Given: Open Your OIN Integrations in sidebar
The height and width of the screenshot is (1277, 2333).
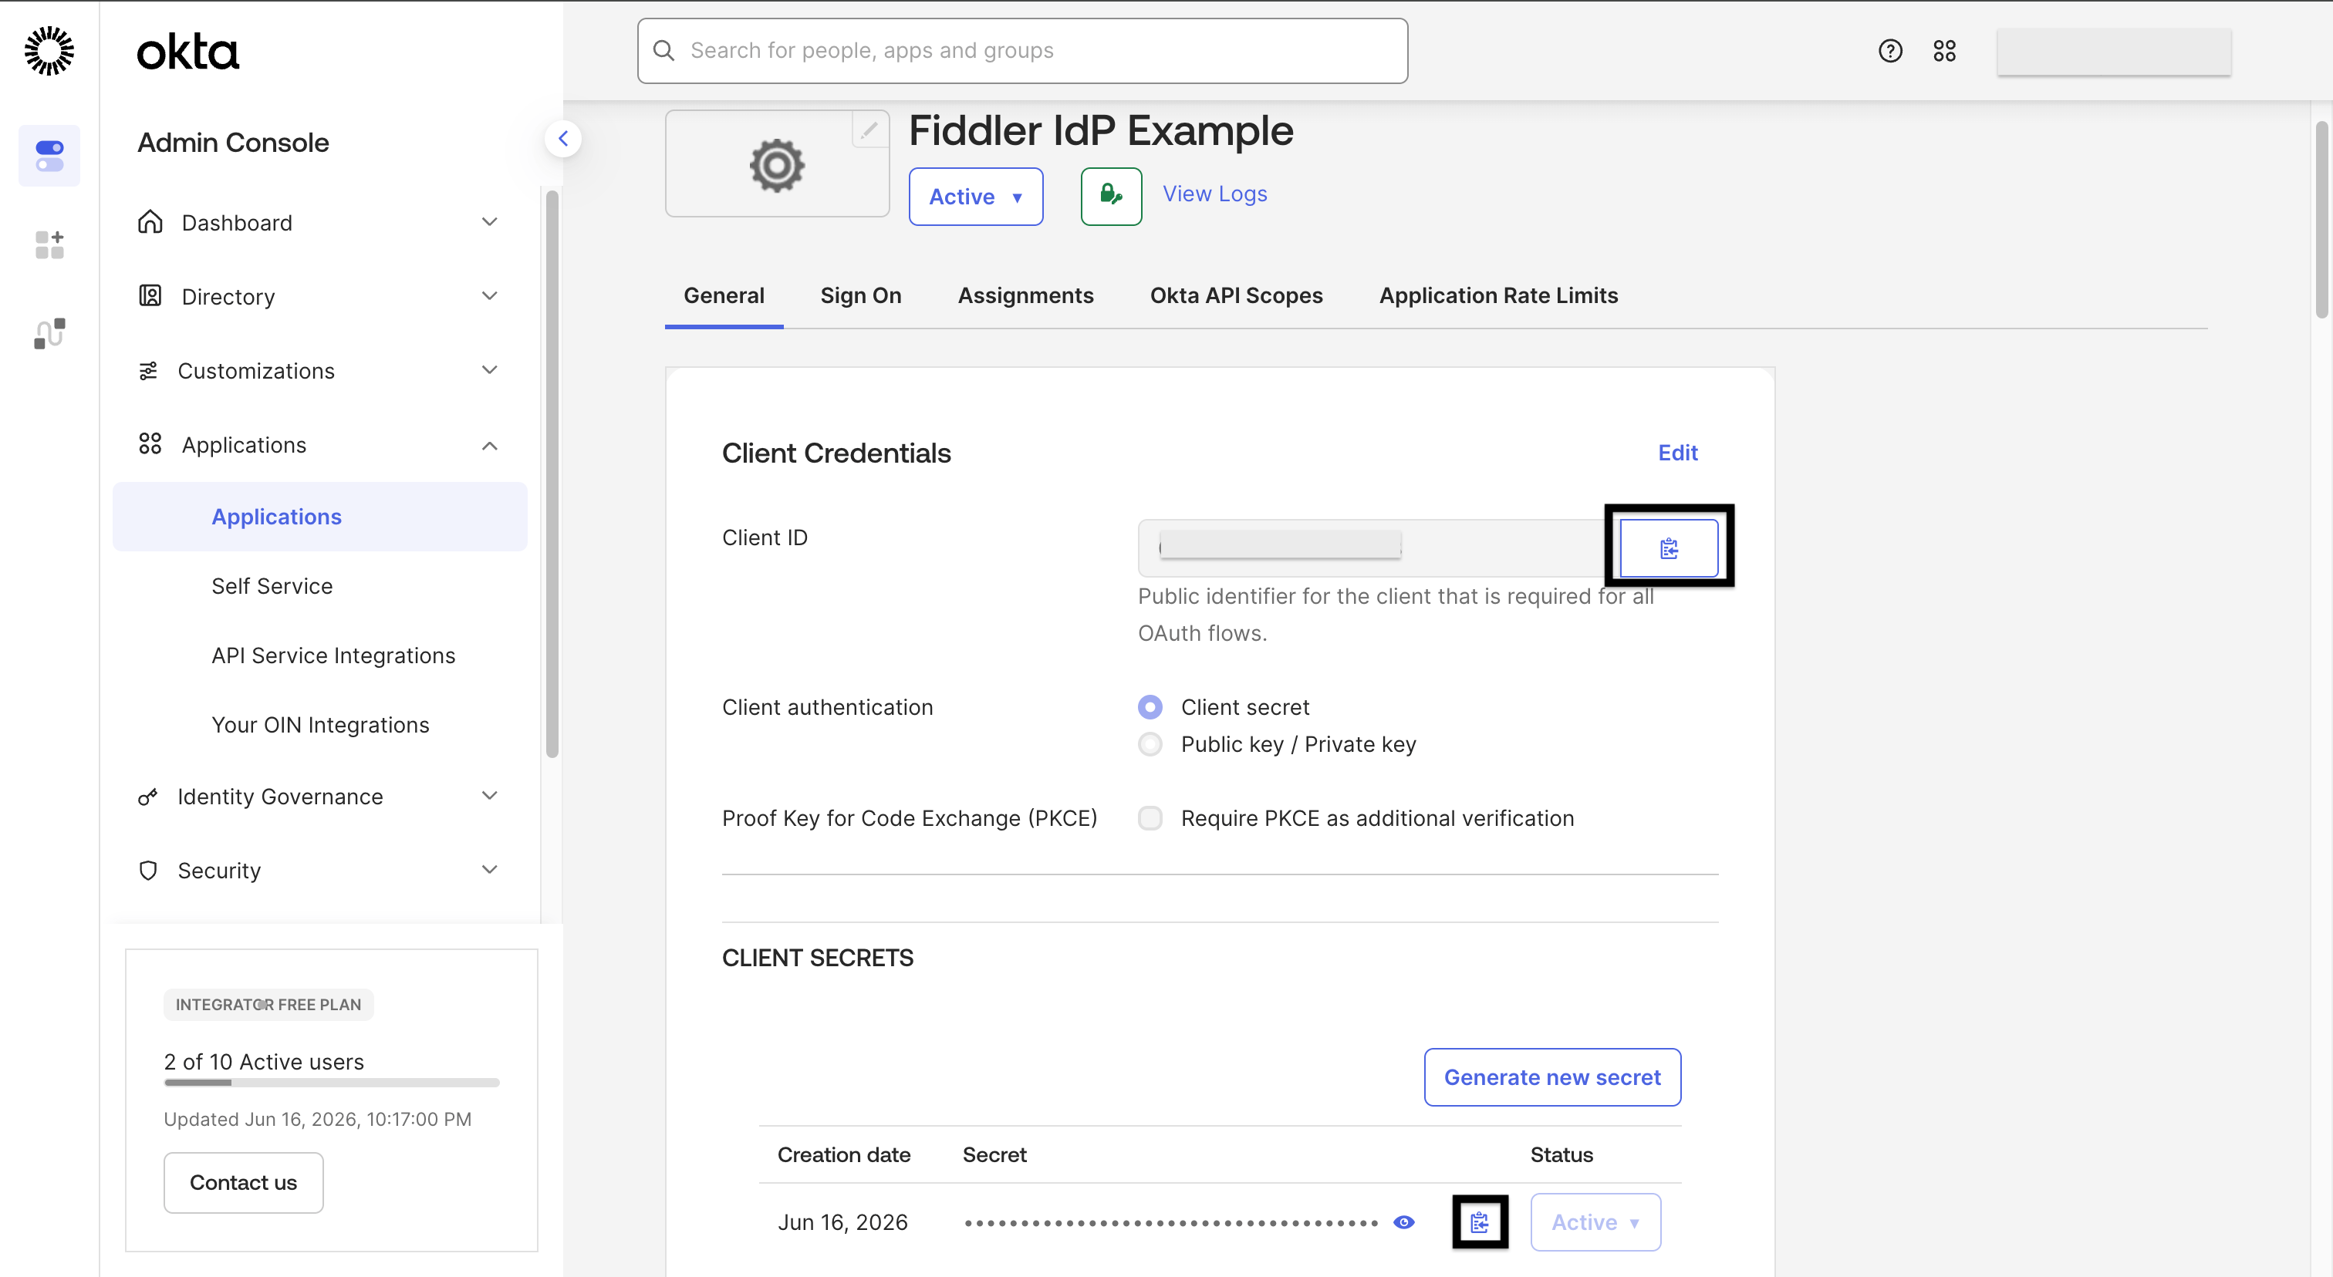Looking at the screenshot, I should point(319,725).
